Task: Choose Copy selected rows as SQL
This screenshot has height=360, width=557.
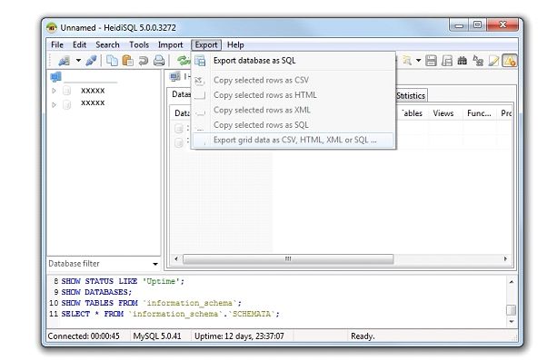Action: coord(293,125)
